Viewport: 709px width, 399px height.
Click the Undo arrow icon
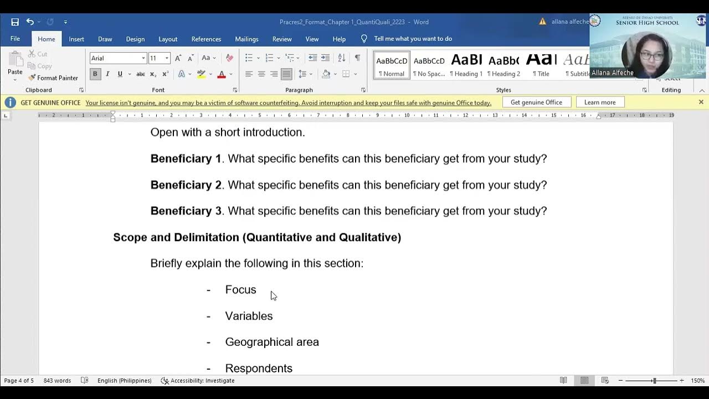coord(30,22)
